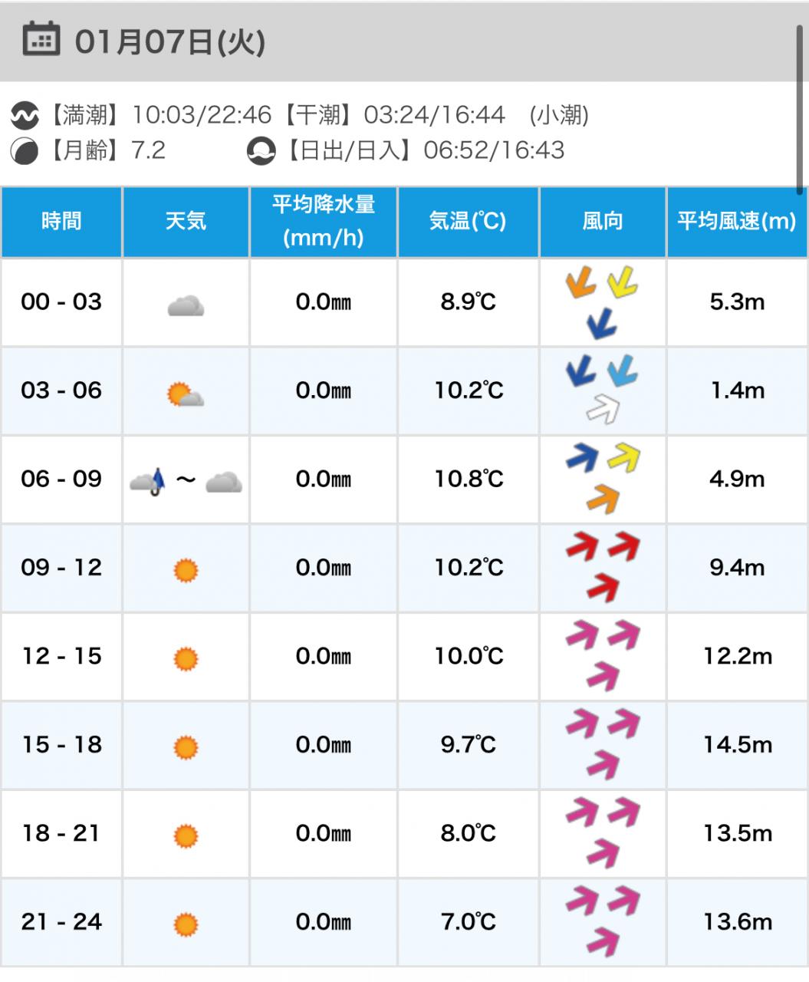Click the moon phase icon beside 月齢

24,150
